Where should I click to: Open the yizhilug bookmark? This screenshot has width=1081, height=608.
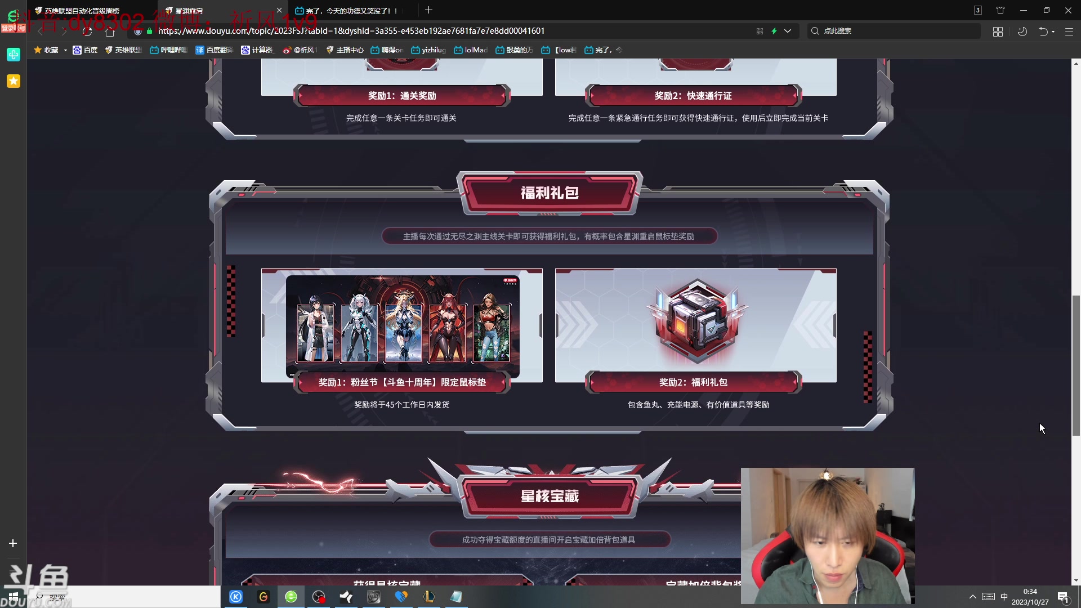point(428,50)
